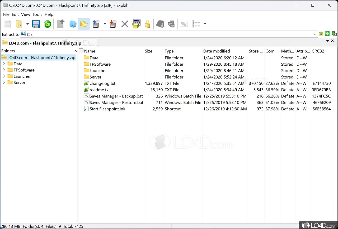Click the blue floppy disk save icon
The image size is (338, 229).
click(36, 24)
